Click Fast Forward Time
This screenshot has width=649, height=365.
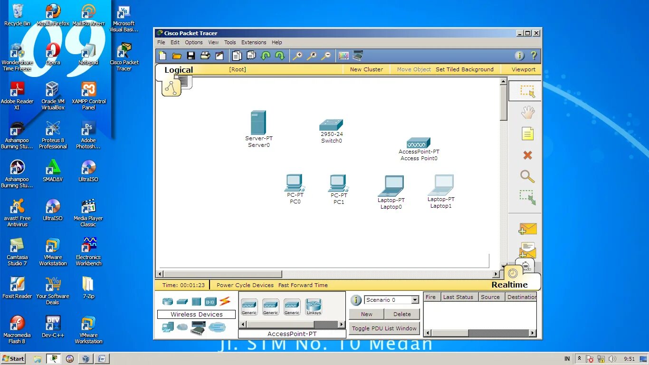(303, 285)
